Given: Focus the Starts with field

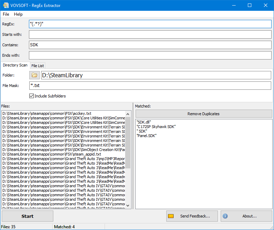Looking at the screenshot, I should point(150,34).
